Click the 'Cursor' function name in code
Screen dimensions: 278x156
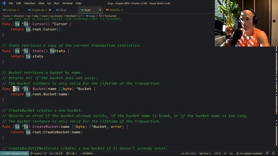(x=39, y=24)
